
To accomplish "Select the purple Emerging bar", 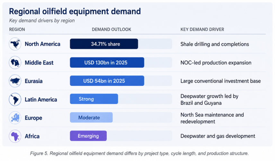I will coord(88,136).
